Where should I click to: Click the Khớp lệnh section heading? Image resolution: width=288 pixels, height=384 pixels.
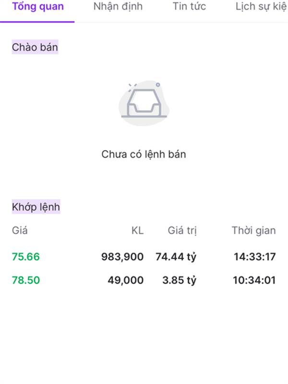pyautogui.click(x=36, y=207)
